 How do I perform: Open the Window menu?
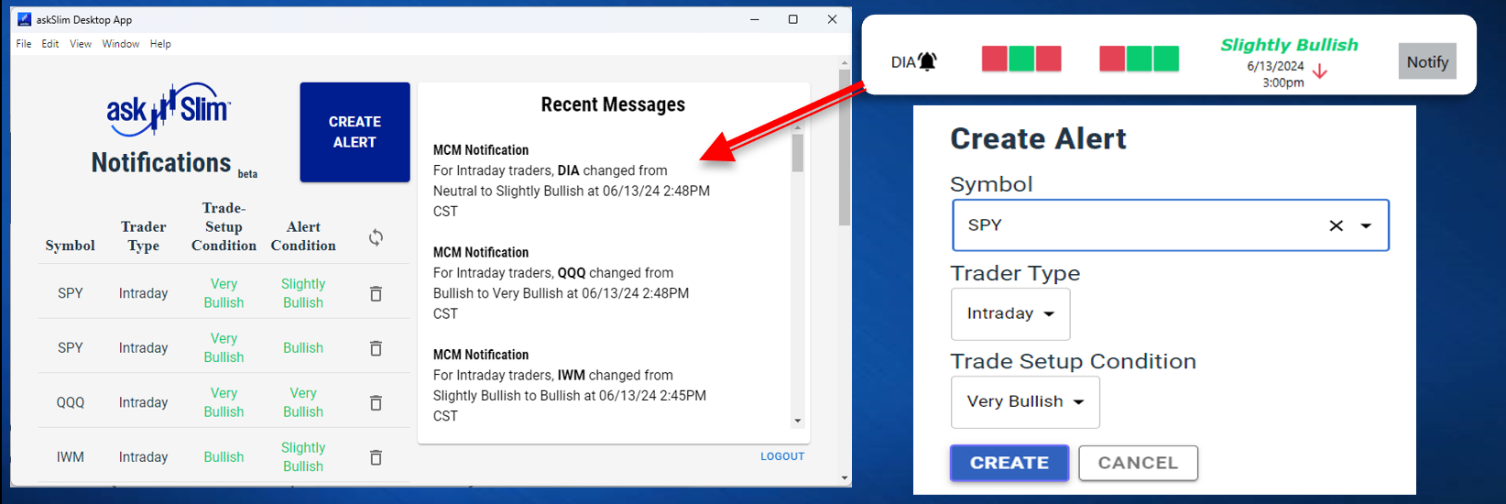(121, 44)
